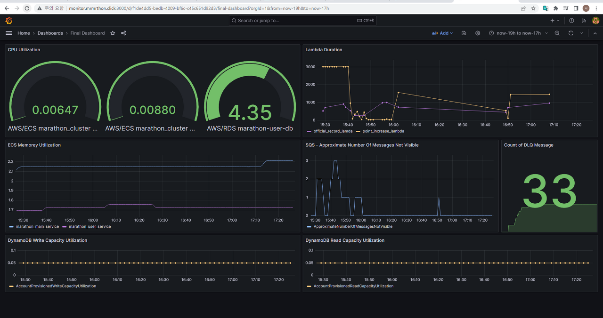Mark Final Dashboard as favorite star
This screenshot has width=603, height=318.
click(x=113, y=33)
